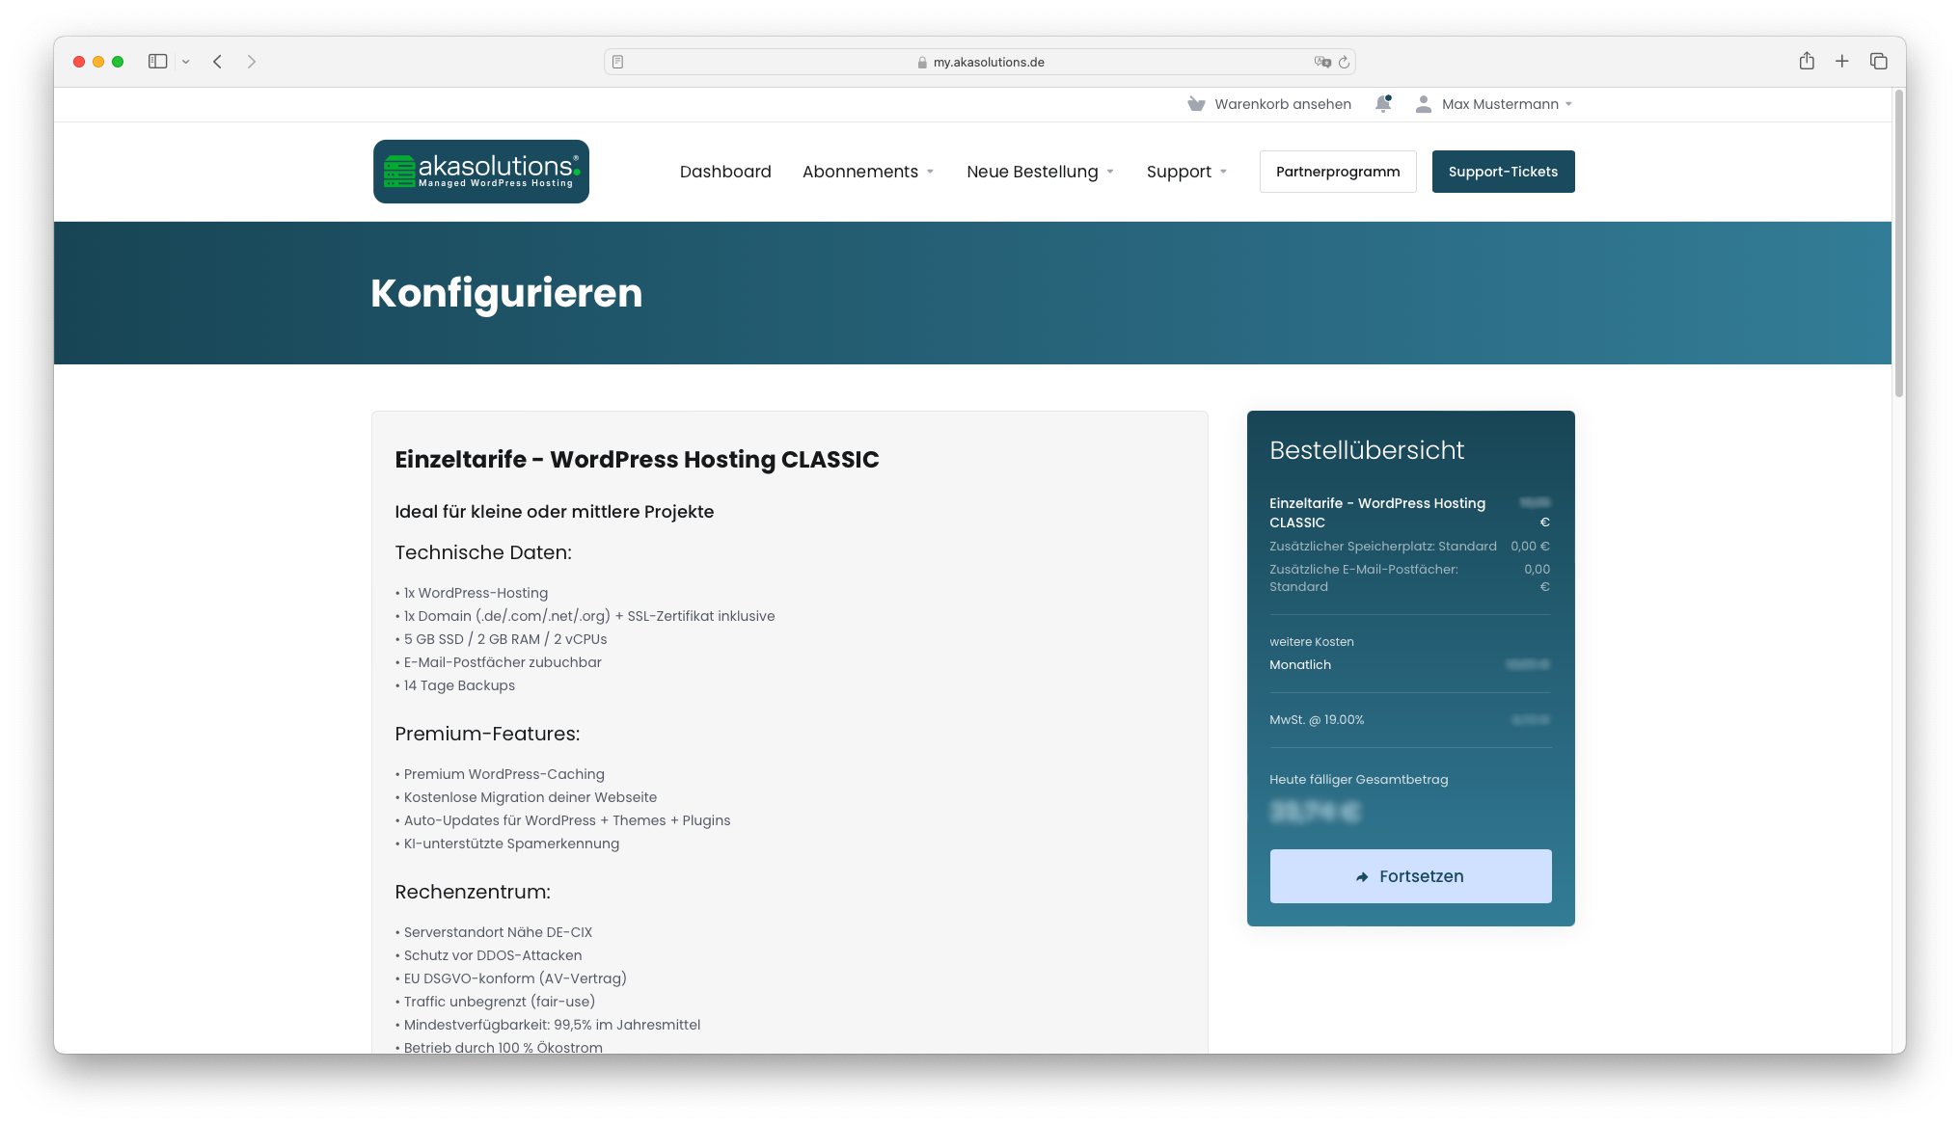Screen dimensions: 1960x1125
Task: Click the notification bell icon
Action: pyautogui.click(x=1382, y=104)
